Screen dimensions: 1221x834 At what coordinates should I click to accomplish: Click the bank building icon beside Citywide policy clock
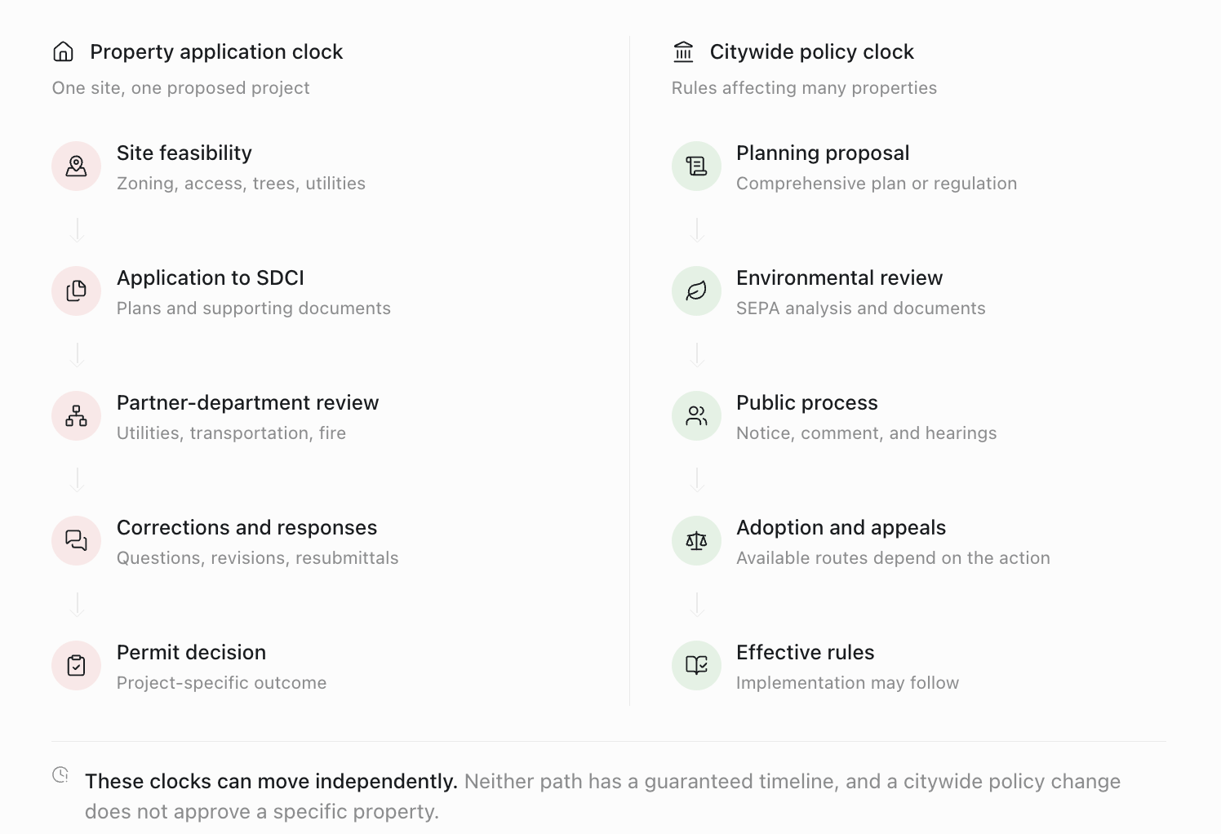coord(683,51)
